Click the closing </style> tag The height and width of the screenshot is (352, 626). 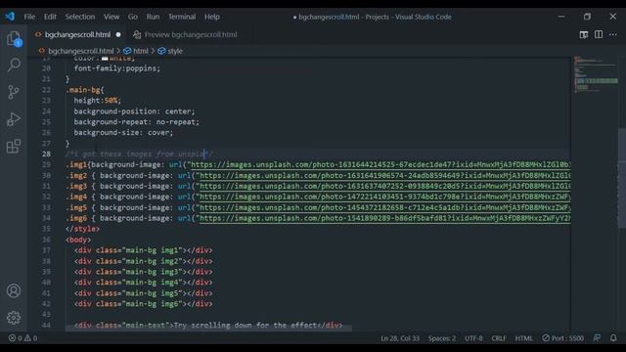coord(82,229)
